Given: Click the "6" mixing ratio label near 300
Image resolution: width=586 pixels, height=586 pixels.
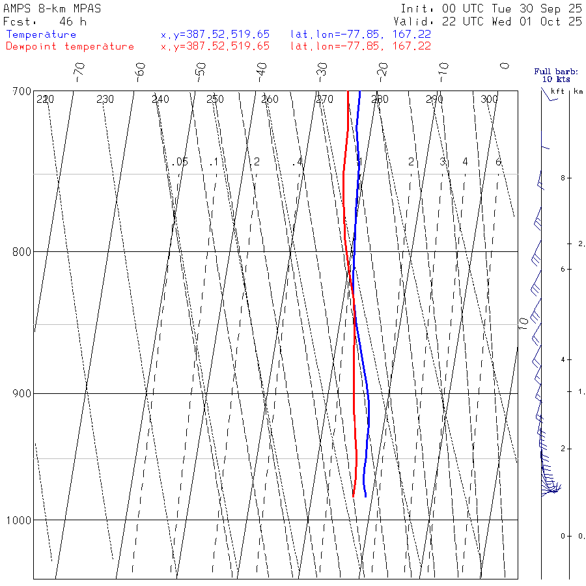Looking at the screenshot, I should (498, 162).
